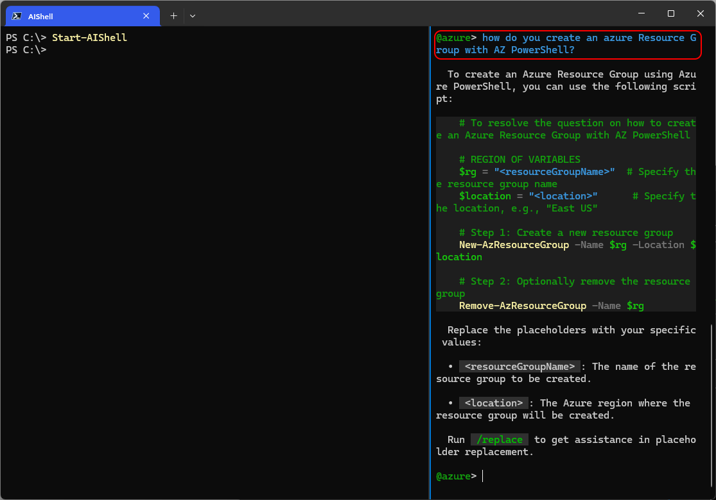Click the New-AzResourceGroup command
Screen dimensions: 716x500
coord(514,245)
